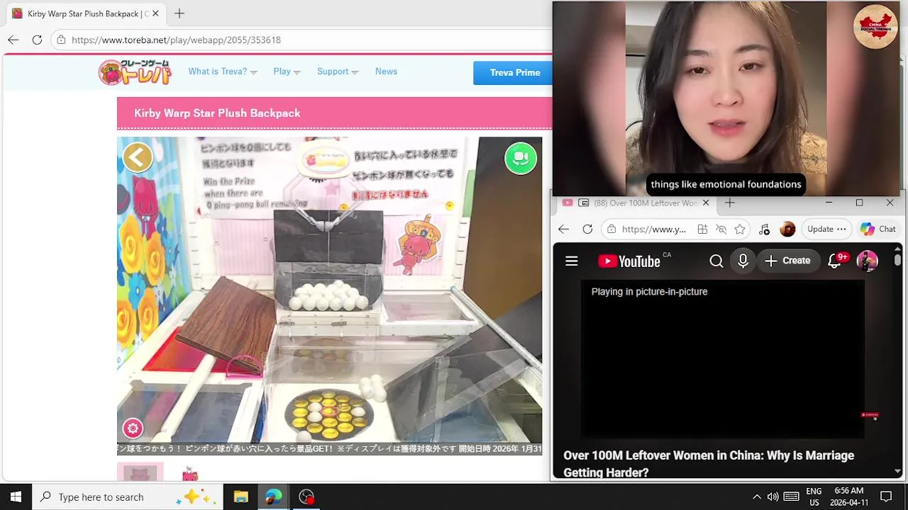Open Edge profile picture in YouTube window

[x=787, y=229]
